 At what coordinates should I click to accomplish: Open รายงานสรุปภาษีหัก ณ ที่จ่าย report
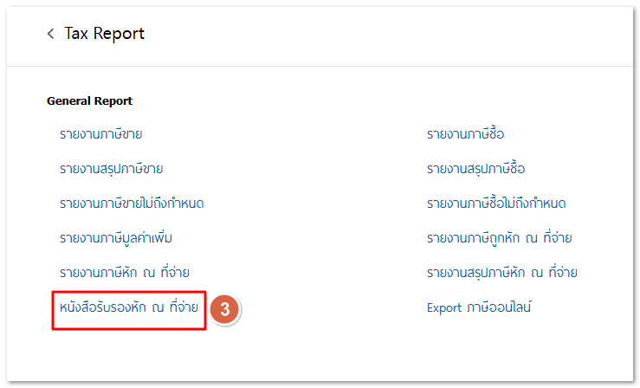point(501,272)
